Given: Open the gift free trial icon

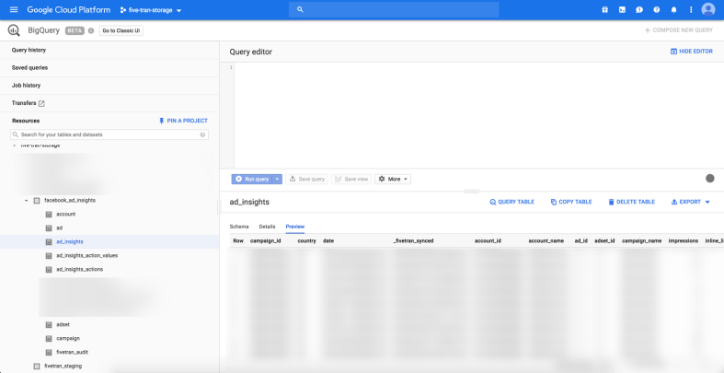Looking at the screenshot, I should tap(605, 10).
